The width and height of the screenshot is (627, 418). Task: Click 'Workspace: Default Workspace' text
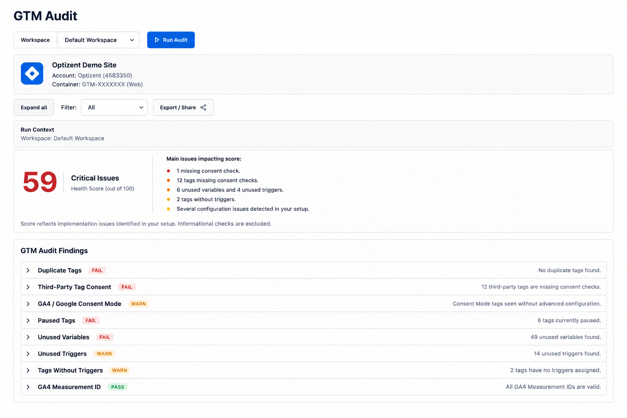coord(62,138)
